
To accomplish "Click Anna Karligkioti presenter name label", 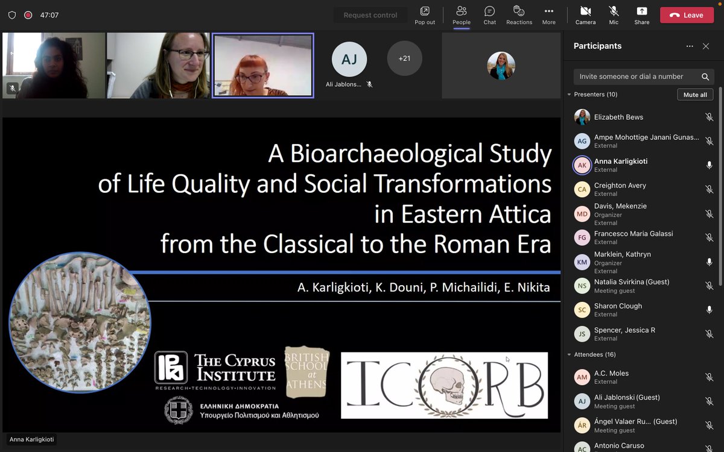I will [32, 439].
